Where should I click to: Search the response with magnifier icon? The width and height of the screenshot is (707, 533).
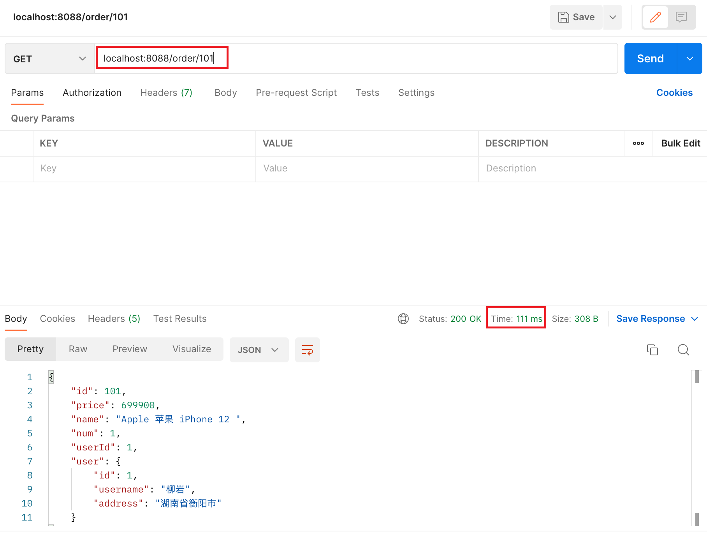(x=683, y=350)
